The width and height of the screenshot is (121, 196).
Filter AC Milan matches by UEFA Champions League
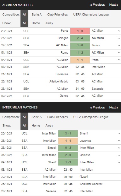coord(91,15)
